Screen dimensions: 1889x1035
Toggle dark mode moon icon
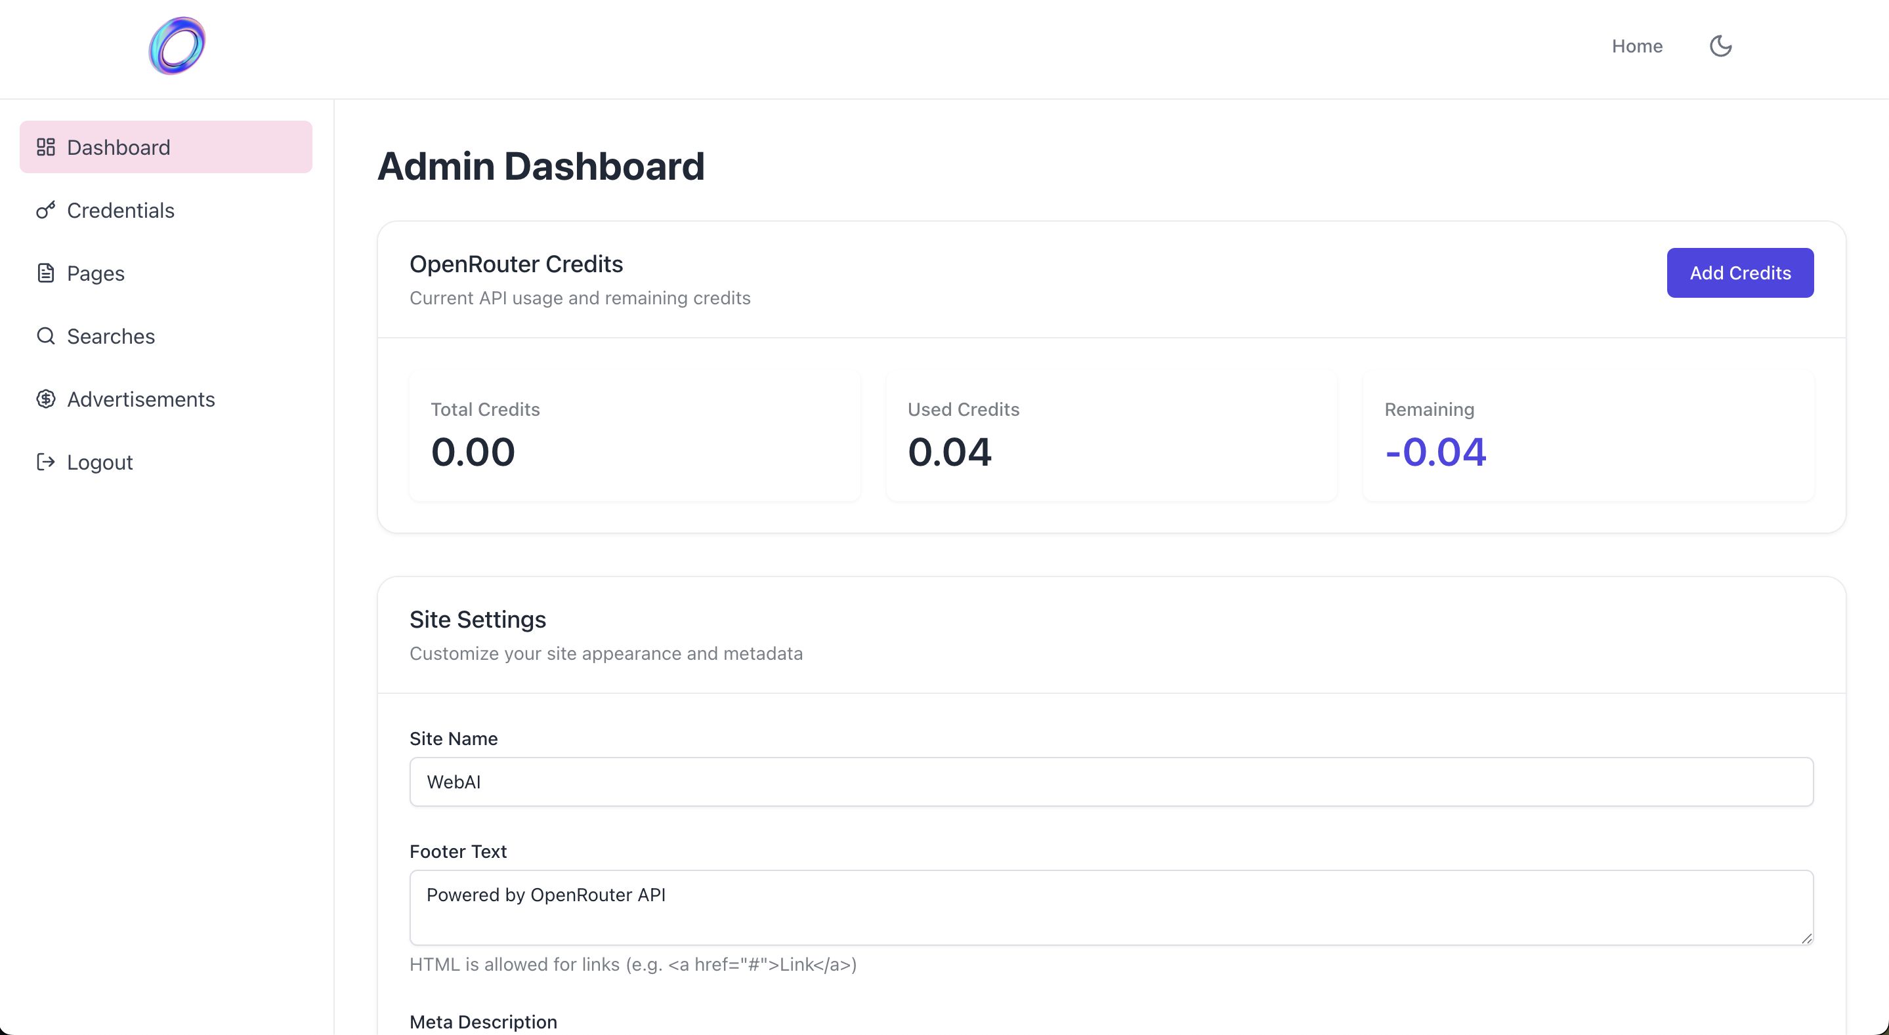coord(1720,46)
